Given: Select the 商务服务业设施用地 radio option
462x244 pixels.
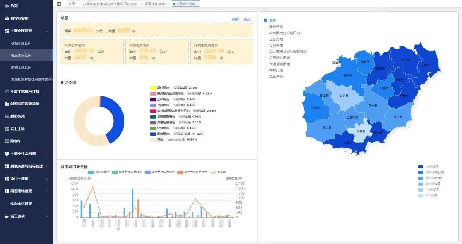Looking at the screenshot, I should pyautogui.click(x=265, y=32).
